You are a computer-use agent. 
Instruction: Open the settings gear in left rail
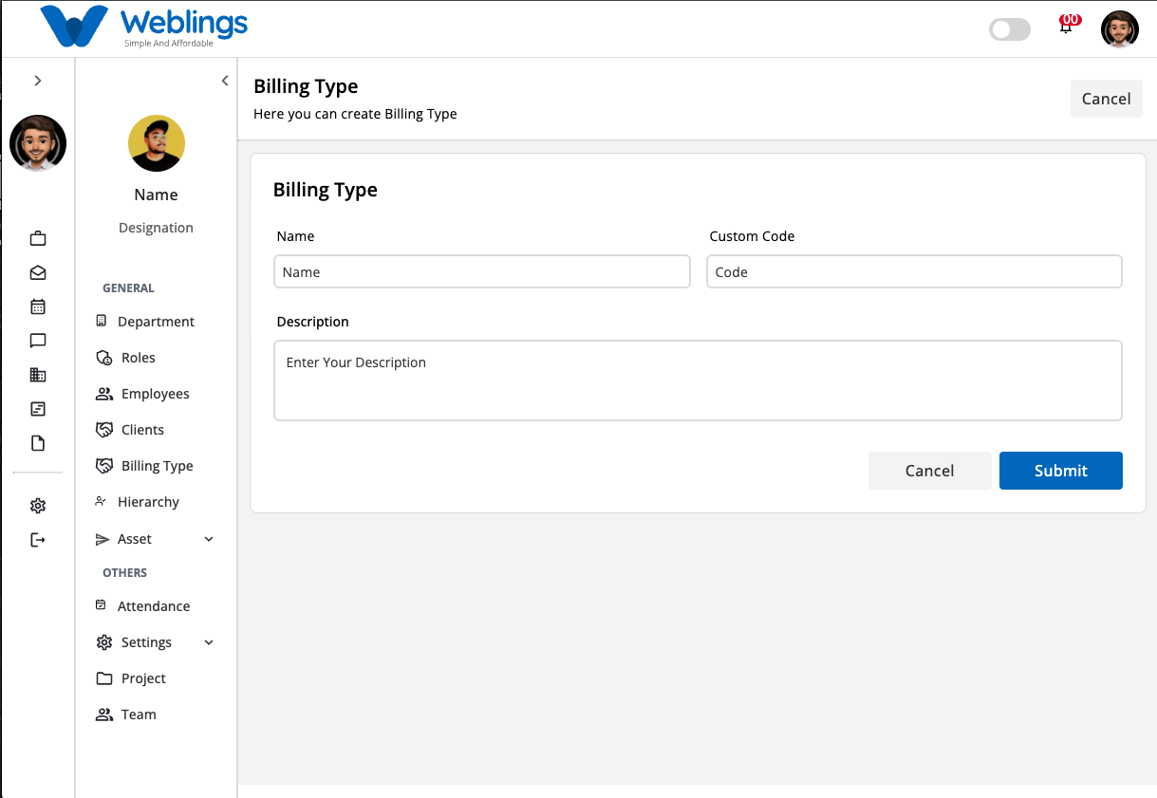[x=38, y=506]
